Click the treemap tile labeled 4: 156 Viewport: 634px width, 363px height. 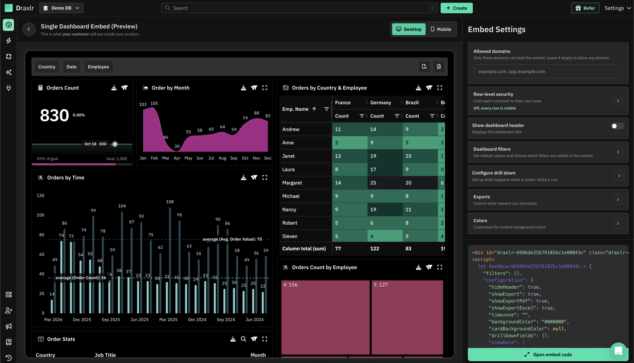[x=325, y=317]
